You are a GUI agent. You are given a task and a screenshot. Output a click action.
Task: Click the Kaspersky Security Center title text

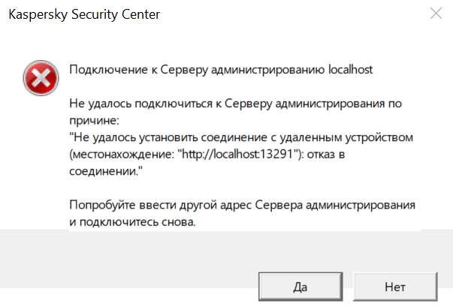coord(84,14)
